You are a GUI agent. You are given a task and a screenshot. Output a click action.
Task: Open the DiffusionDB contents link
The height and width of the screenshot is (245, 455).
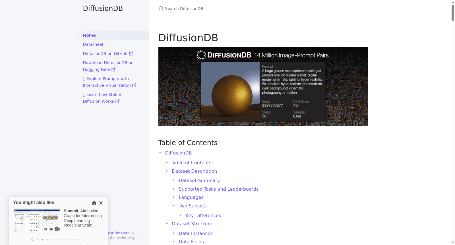pyautogui.click(x=178, y=153)
